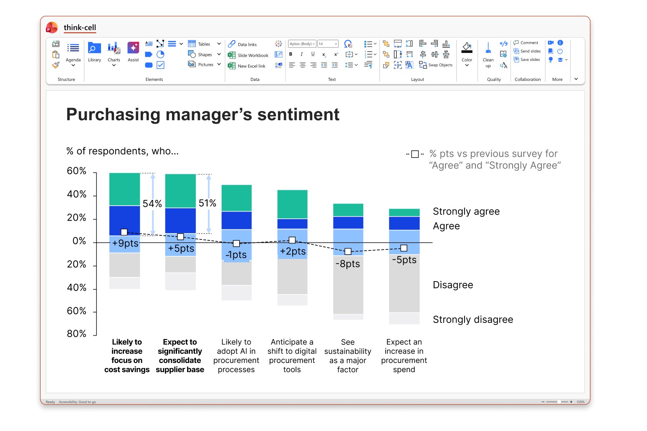This screenshot has width=647, height=431.
Task: Toggle italic formatting
Action: pyautogui.click(x=301, y=54)
